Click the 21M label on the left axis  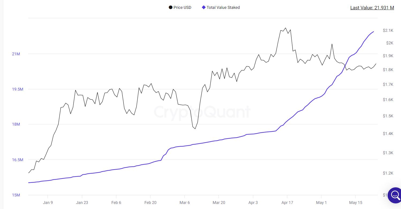[16, 54]
